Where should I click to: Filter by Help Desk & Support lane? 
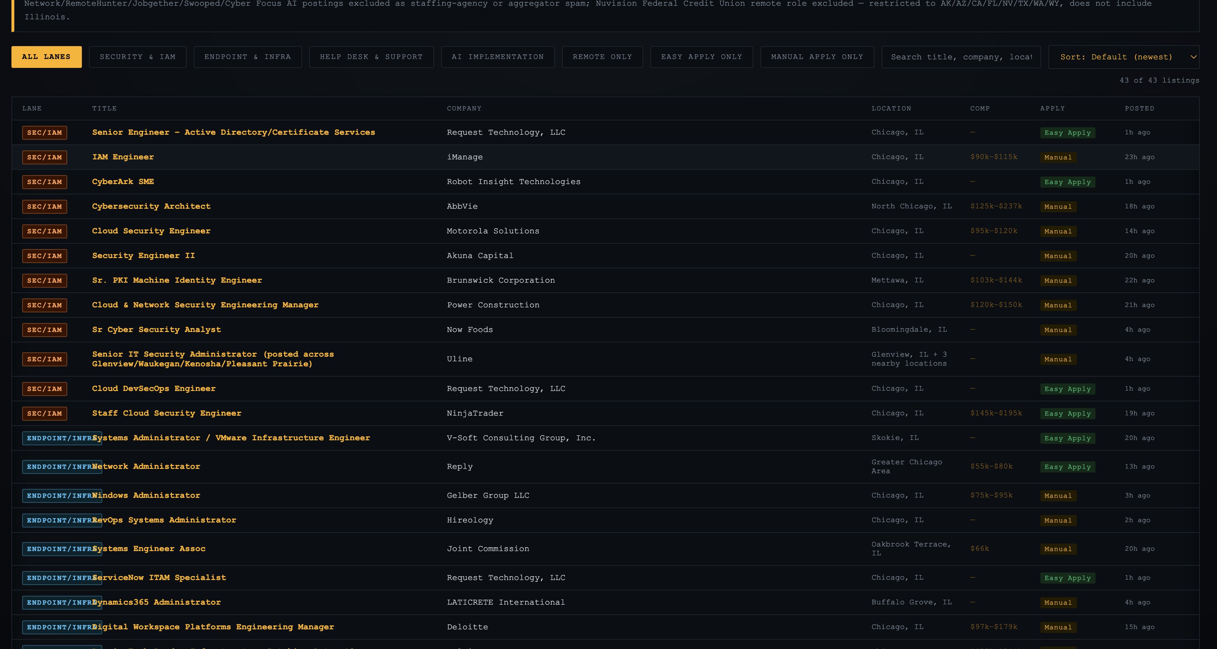coord(371,57)
